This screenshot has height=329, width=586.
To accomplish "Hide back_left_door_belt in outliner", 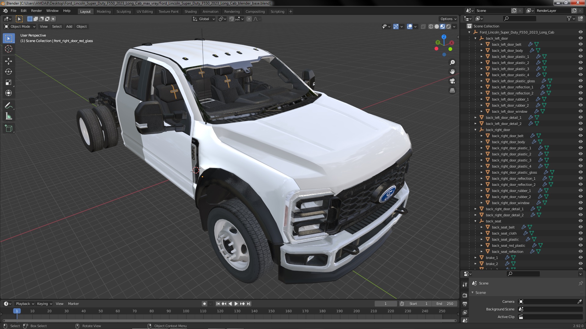I will pyautogui.click(x=580, y=44).
